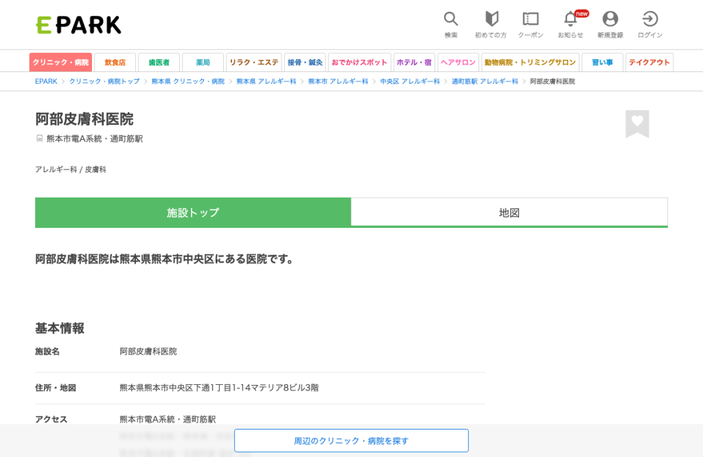Screen dimensions: 703x457
Task: Open 通町筋駅 アレルギー科 breadcrumb
Action: click(485, 81)
